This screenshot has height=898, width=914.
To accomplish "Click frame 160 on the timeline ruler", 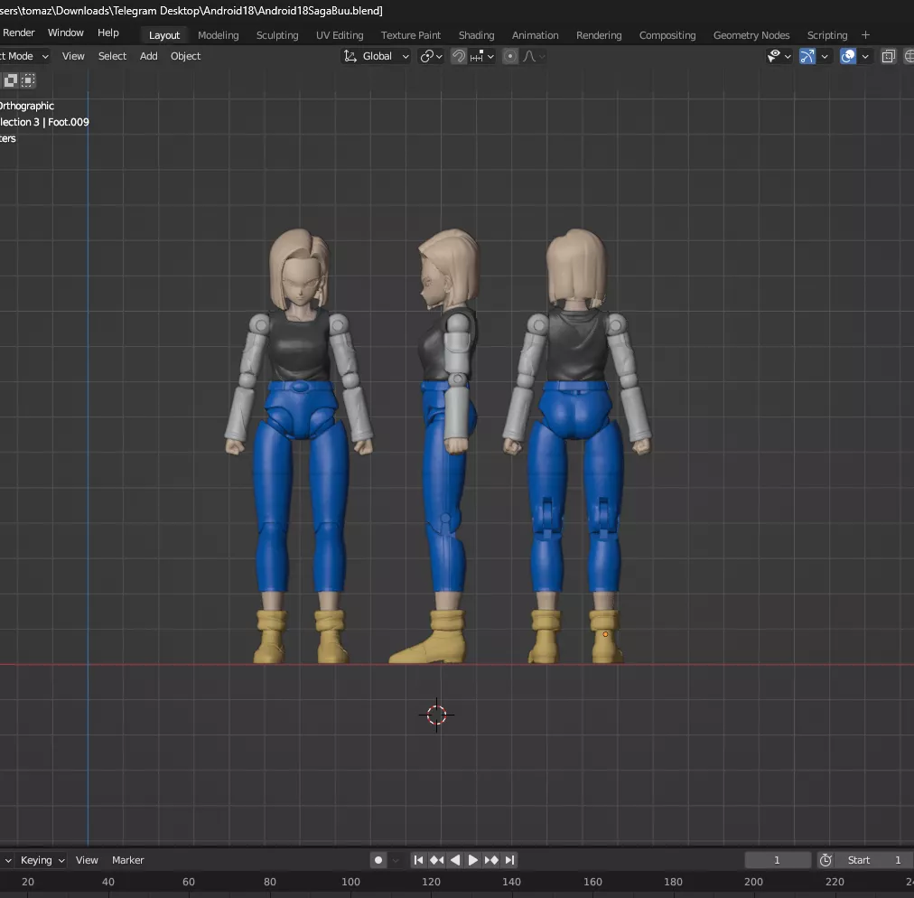I will (592, 882).
